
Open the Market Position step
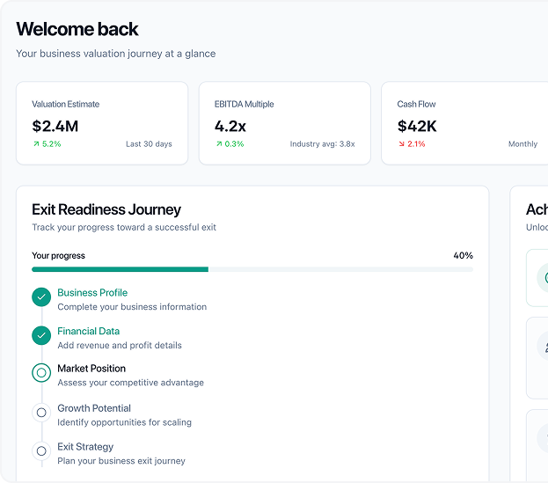point(91,369)
